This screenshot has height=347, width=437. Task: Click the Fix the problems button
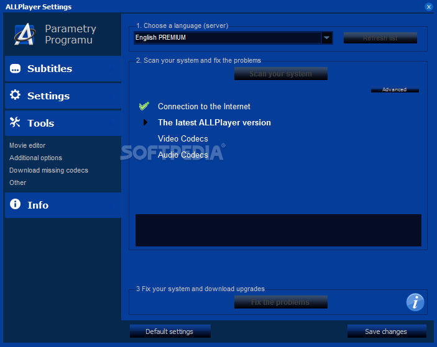pyautogui.click(x=280, y=302)
